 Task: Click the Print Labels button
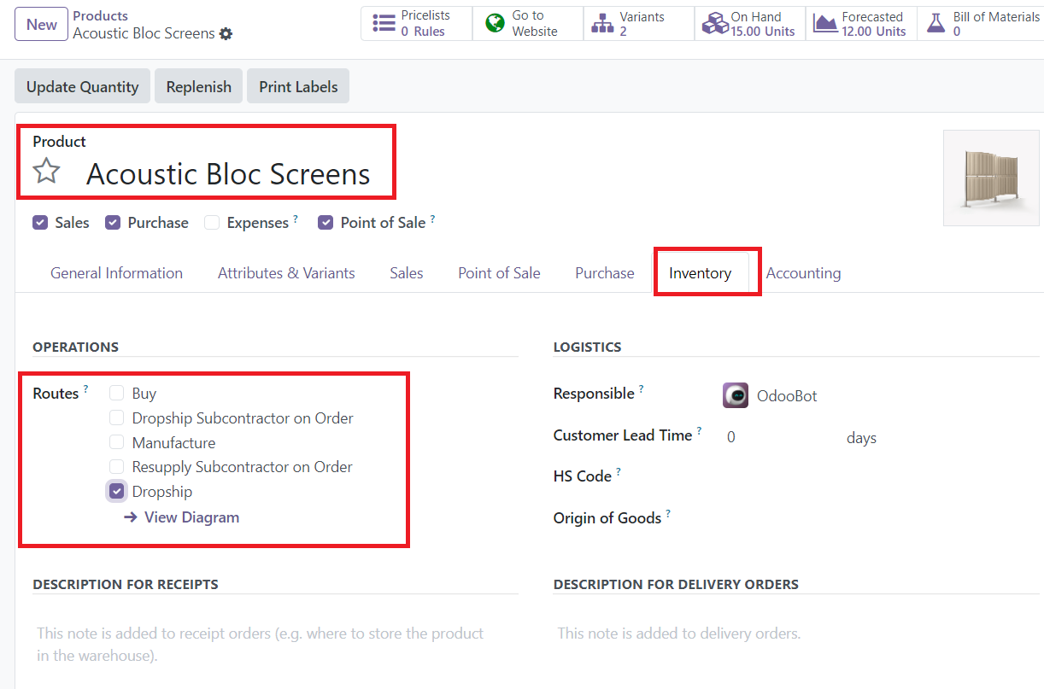pyautogui.click(x=298, y=86)
